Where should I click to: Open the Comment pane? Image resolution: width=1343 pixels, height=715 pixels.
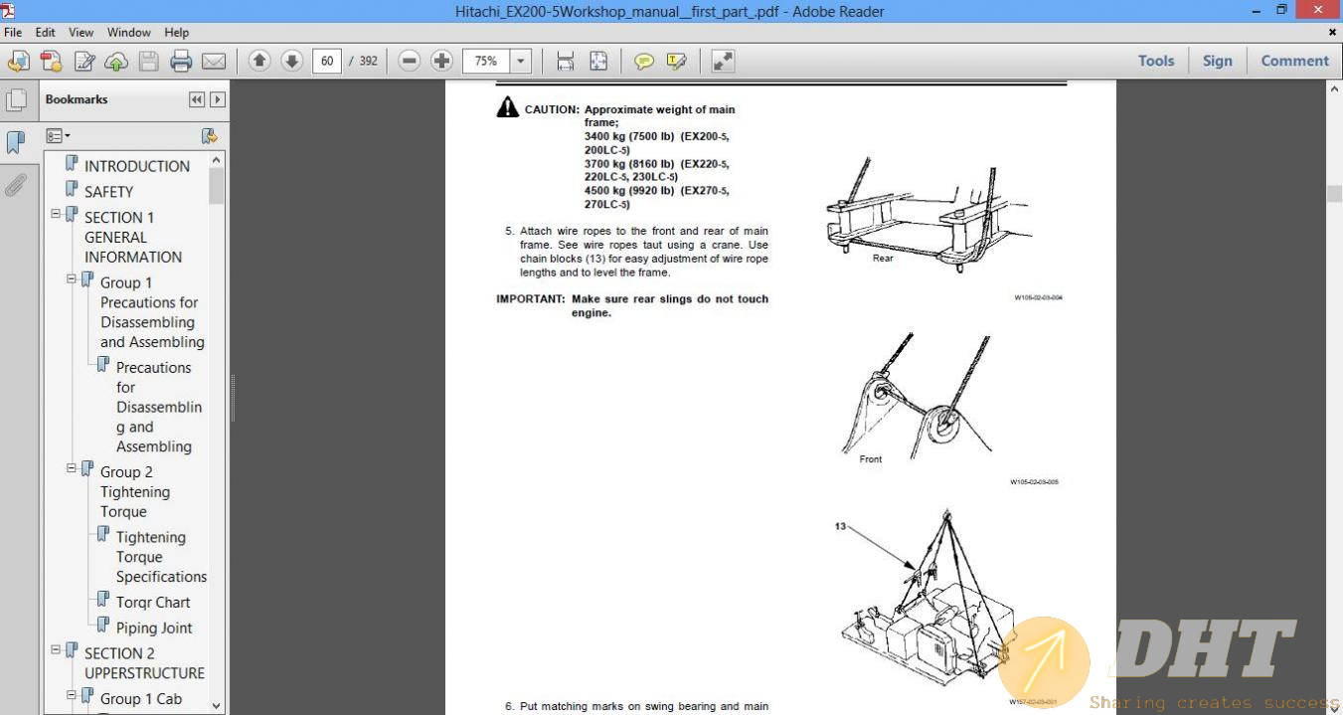(x=1295, y=61)
